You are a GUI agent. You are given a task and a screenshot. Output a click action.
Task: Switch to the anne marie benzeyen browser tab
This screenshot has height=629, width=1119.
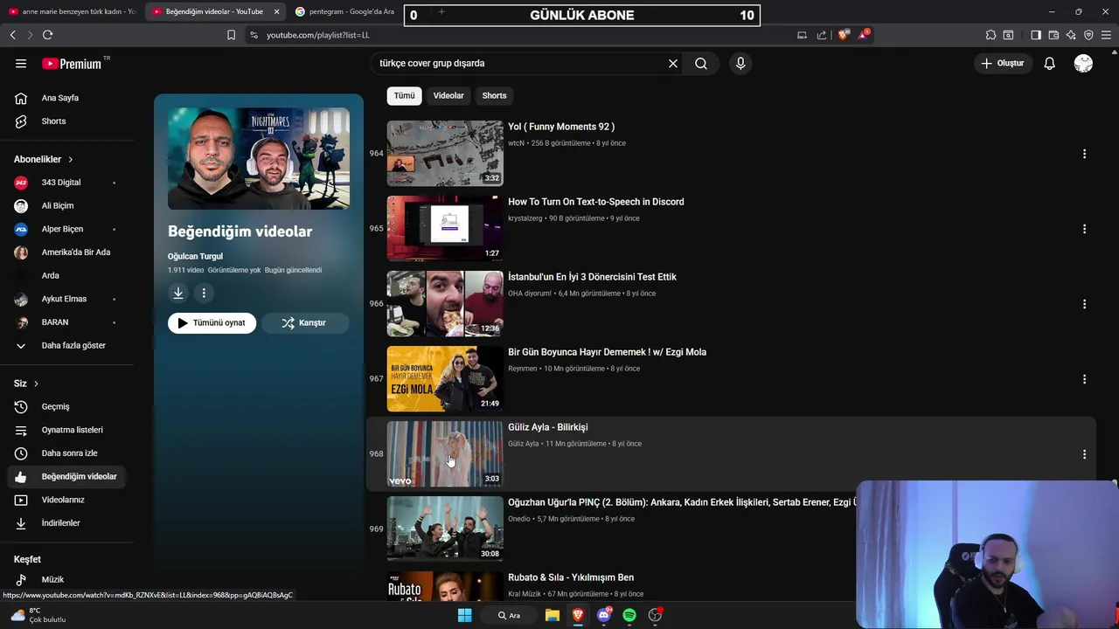[x=72, y=11]
